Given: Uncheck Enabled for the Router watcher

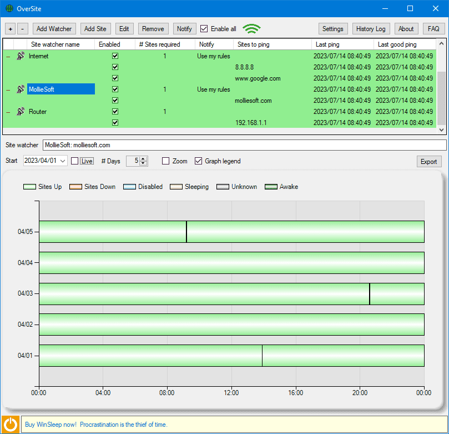Looking at the screenshot, I should click(x=115, y=111).
